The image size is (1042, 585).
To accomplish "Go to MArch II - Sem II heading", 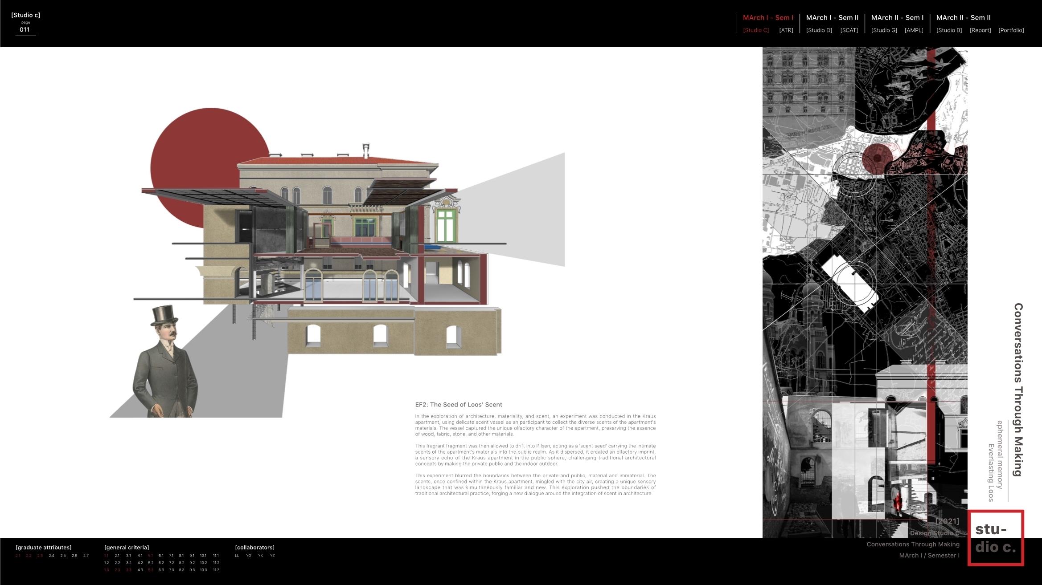I will (x=963, y=18).
